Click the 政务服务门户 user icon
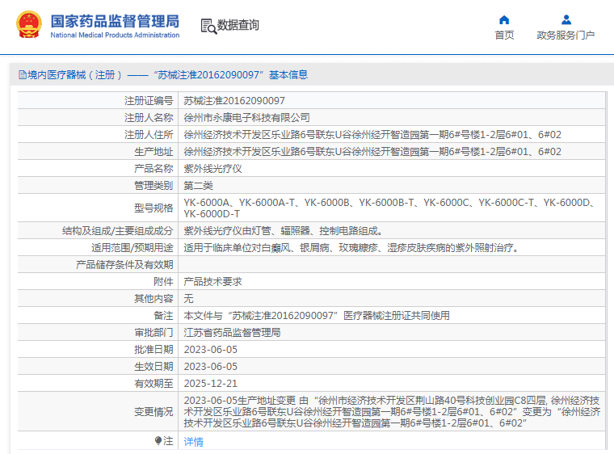The image size is (614, 454). (566, 19)
